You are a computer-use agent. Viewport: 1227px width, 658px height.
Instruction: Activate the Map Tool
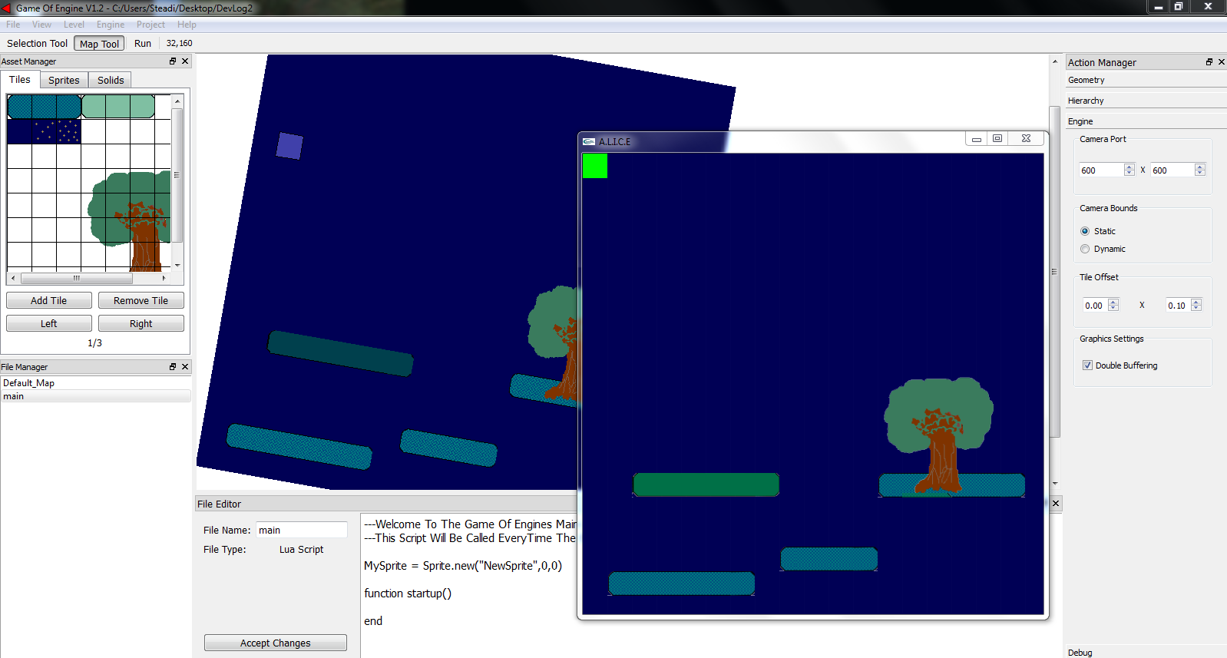100,44
